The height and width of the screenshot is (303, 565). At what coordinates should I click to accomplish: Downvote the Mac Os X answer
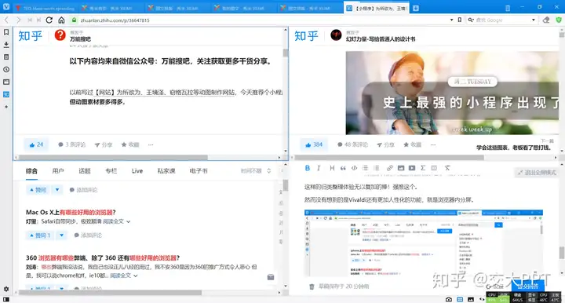pos(62,235)
